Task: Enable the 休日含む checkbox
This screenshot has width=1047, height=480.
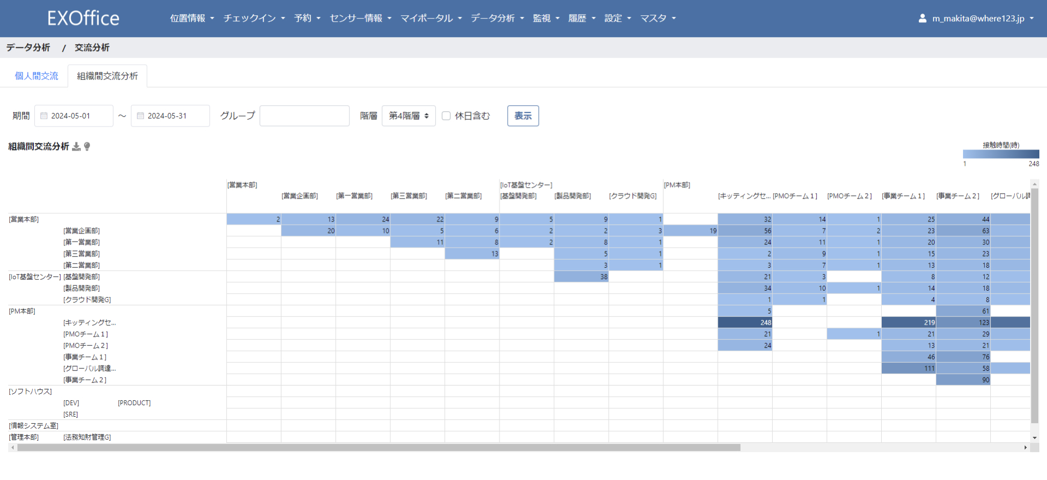Action: [446, 116]
